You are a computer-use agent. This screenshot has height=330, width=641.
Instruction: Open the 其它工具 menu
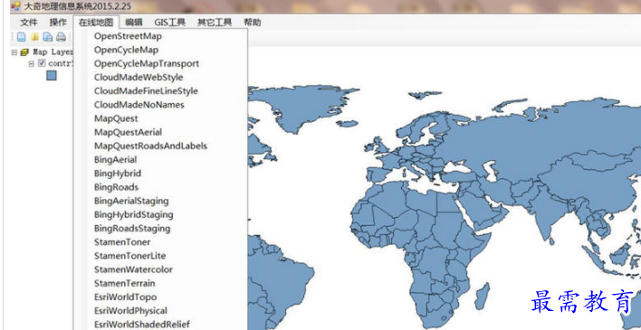click(215, 23)
